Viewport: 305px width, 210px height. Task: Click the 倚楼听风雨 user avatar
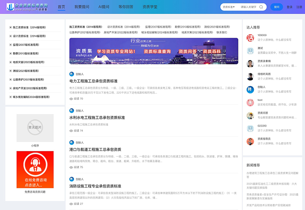[250, 76]
